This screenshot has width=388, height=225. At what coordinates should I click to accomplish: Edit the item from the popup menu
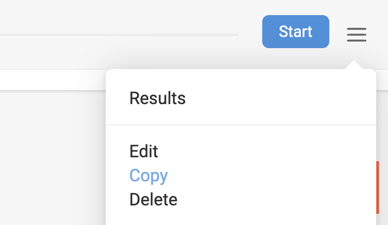[x=144, y=151]
